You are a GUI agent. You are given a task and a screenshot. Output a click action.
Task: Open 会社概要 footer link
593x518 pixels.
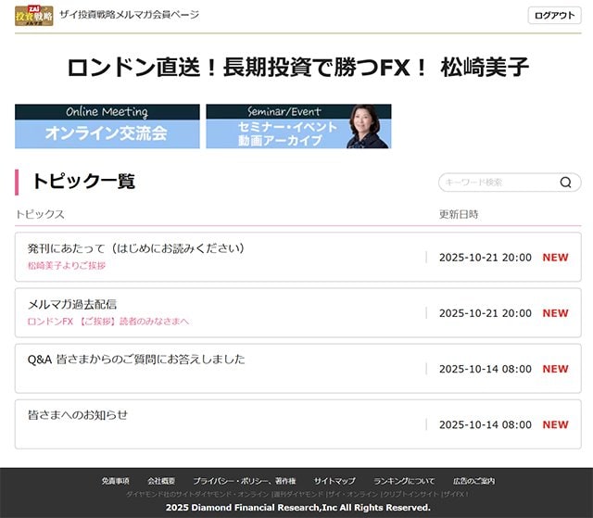[161, 481]
